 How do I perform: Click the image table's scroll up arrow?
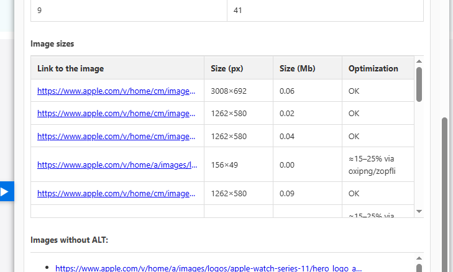(x=419, y=61)
